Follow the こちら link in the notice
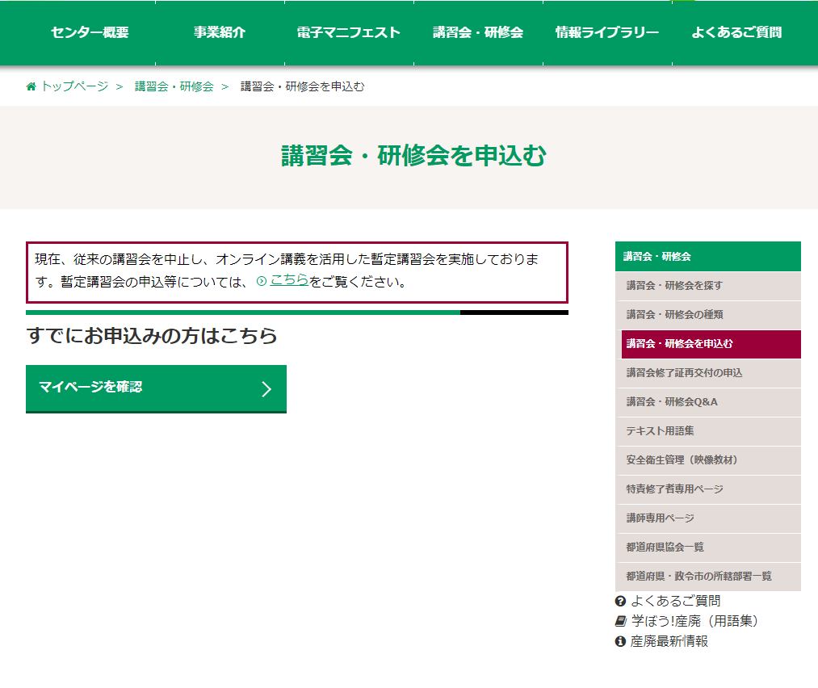 tap(289, 280)
